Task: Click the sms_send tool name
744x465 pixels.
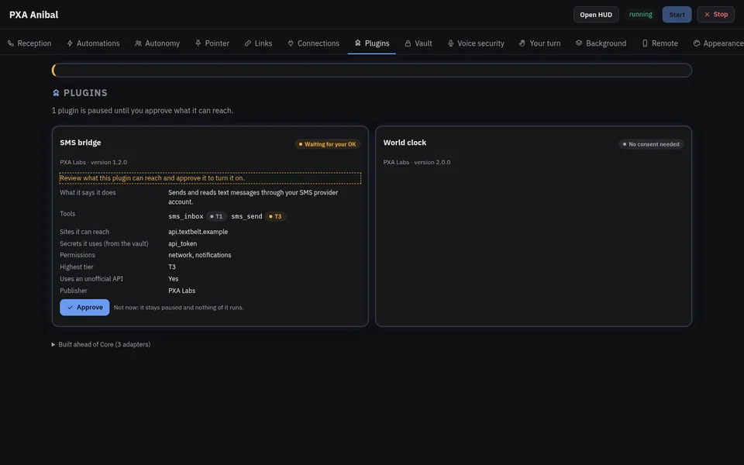Action: click(x=246, y=216)
